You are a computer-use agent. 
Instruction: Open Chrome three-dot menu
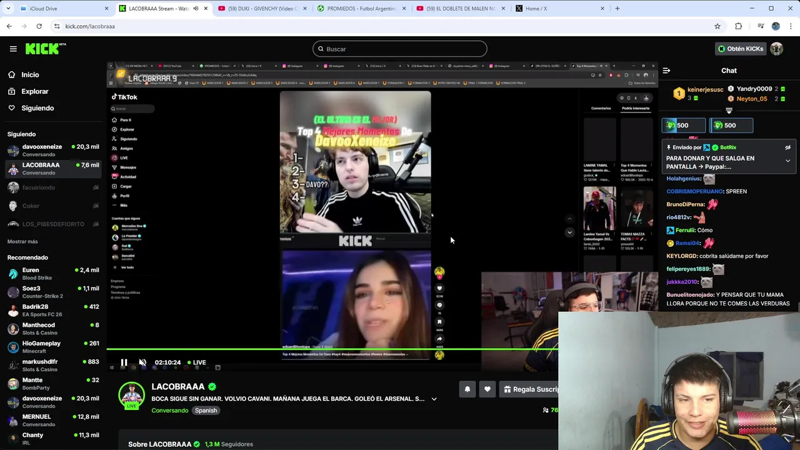(x=791, y=26)
